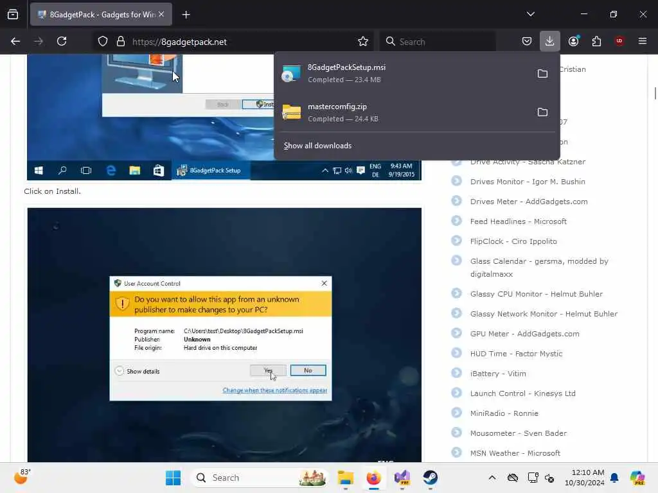Click the cloud sync tray icon
Screen dimensions: 658x493
click(512, 478)
